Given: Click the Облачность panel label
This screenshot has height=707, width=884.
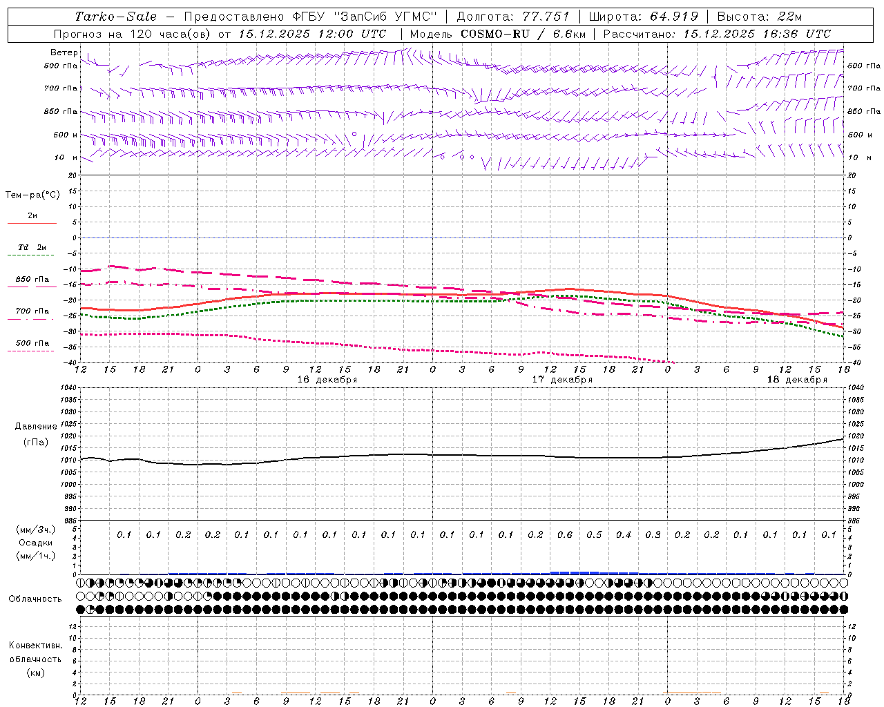Looking at the screenshot, I should 35,599.
